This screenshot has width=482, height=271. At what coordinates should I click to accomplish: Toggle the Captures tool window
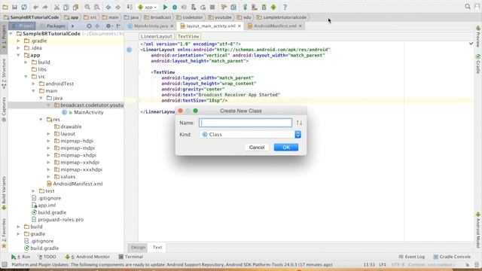pos(4,110)
